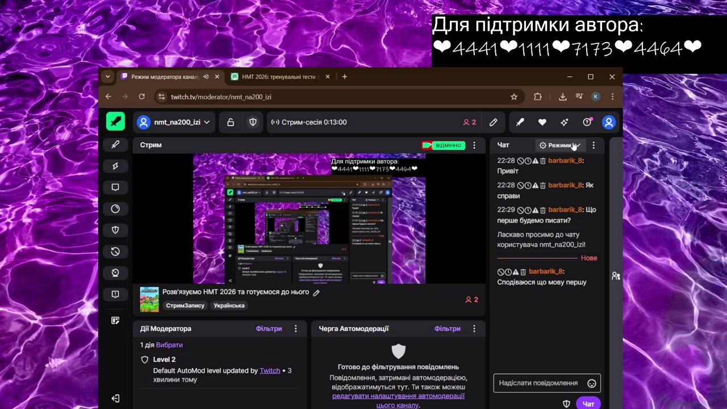Select the exclamation message sidebar icon
Screen dimensions: 727x409
pyautogui.click(x=115, y=294)
